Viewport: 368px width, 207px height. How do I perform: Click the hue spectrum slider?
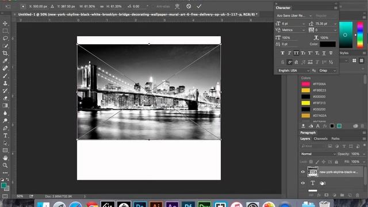coord(360,34)
